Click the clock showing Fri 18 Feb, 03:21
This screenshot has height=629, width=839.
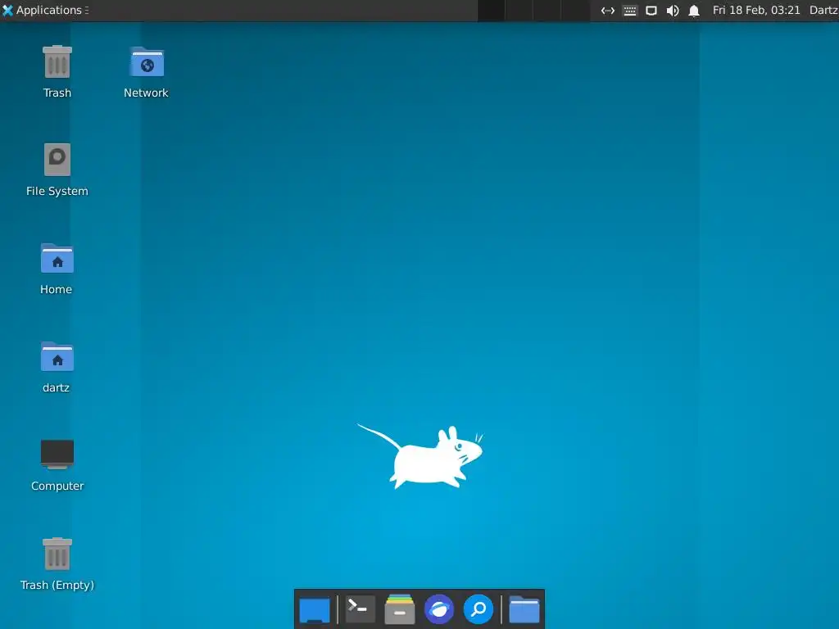756,10
